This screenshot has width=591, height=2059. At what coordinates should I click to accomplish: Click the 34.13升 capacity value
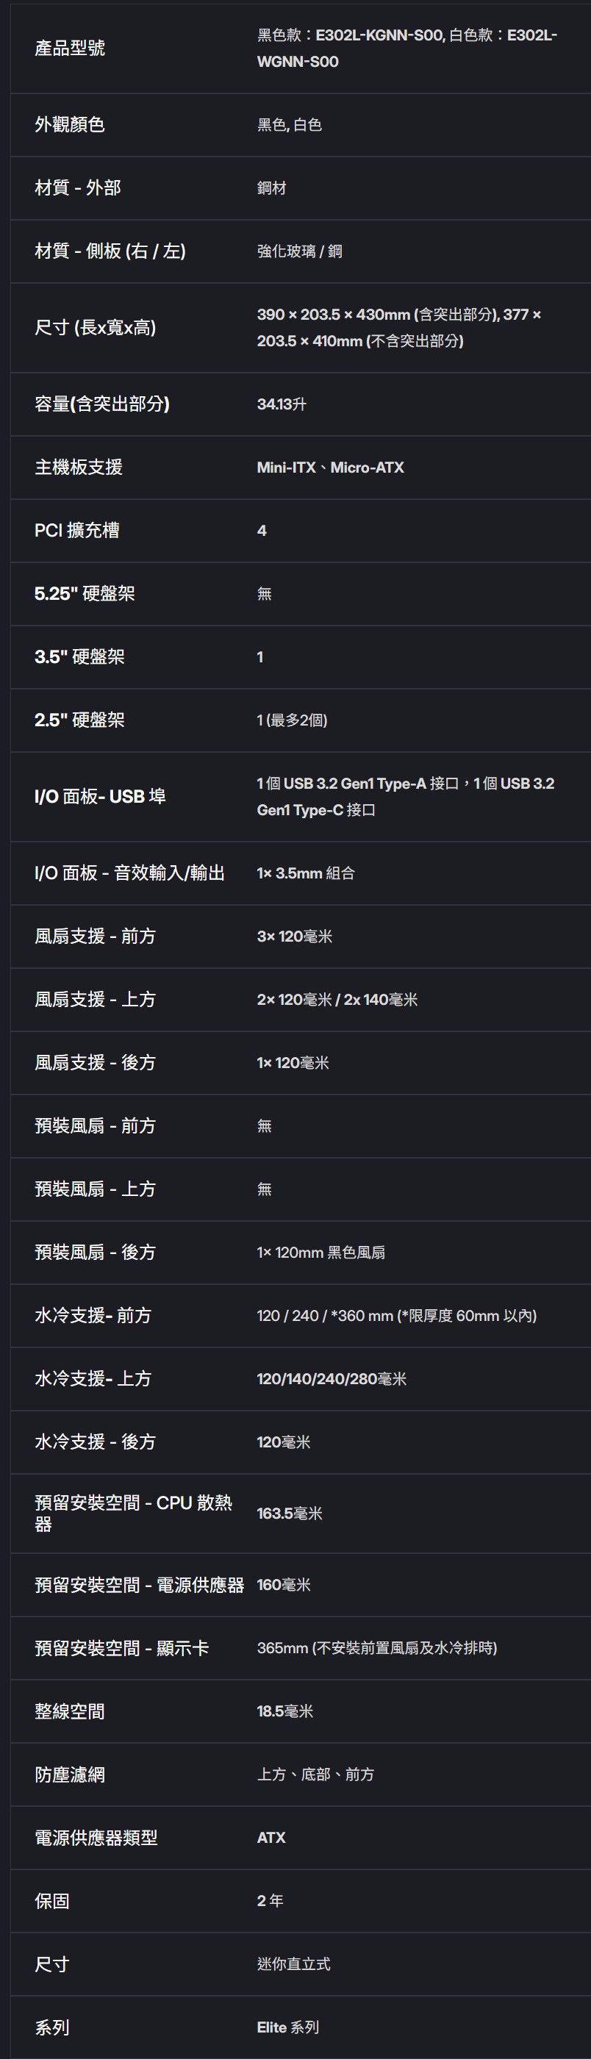tap(282, 404)
